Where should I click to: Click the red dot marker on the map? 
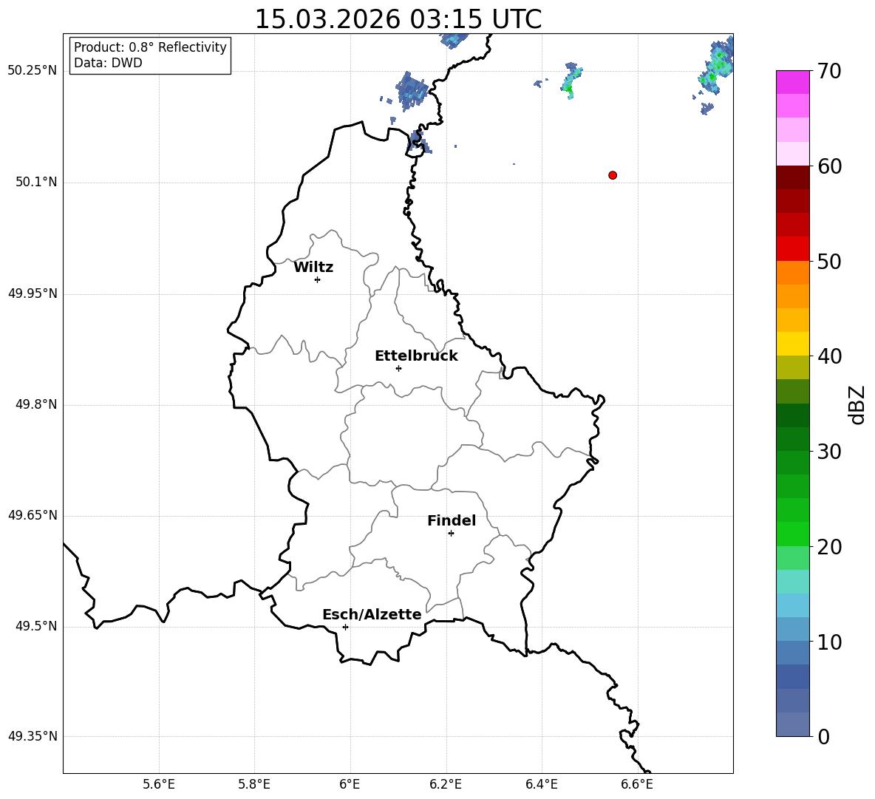[613, 175]
